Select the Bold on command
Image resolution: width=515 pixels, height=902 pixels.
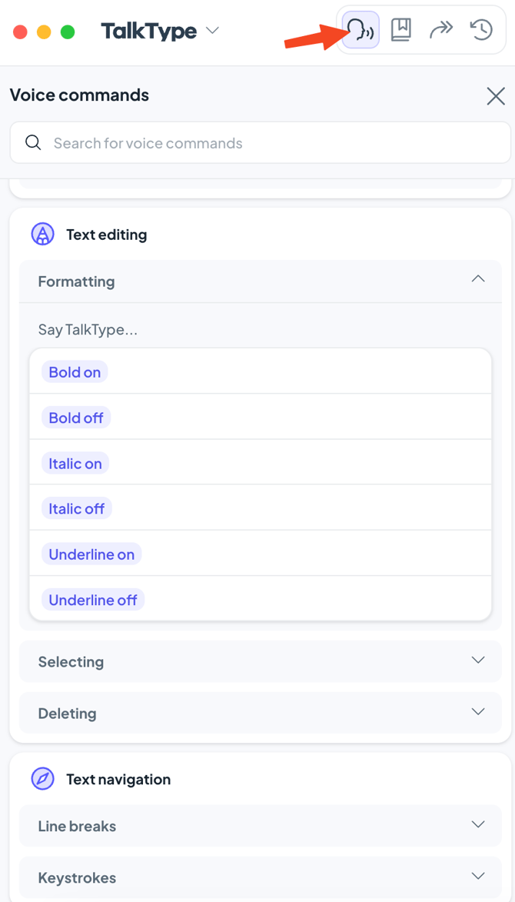point(75,372)
